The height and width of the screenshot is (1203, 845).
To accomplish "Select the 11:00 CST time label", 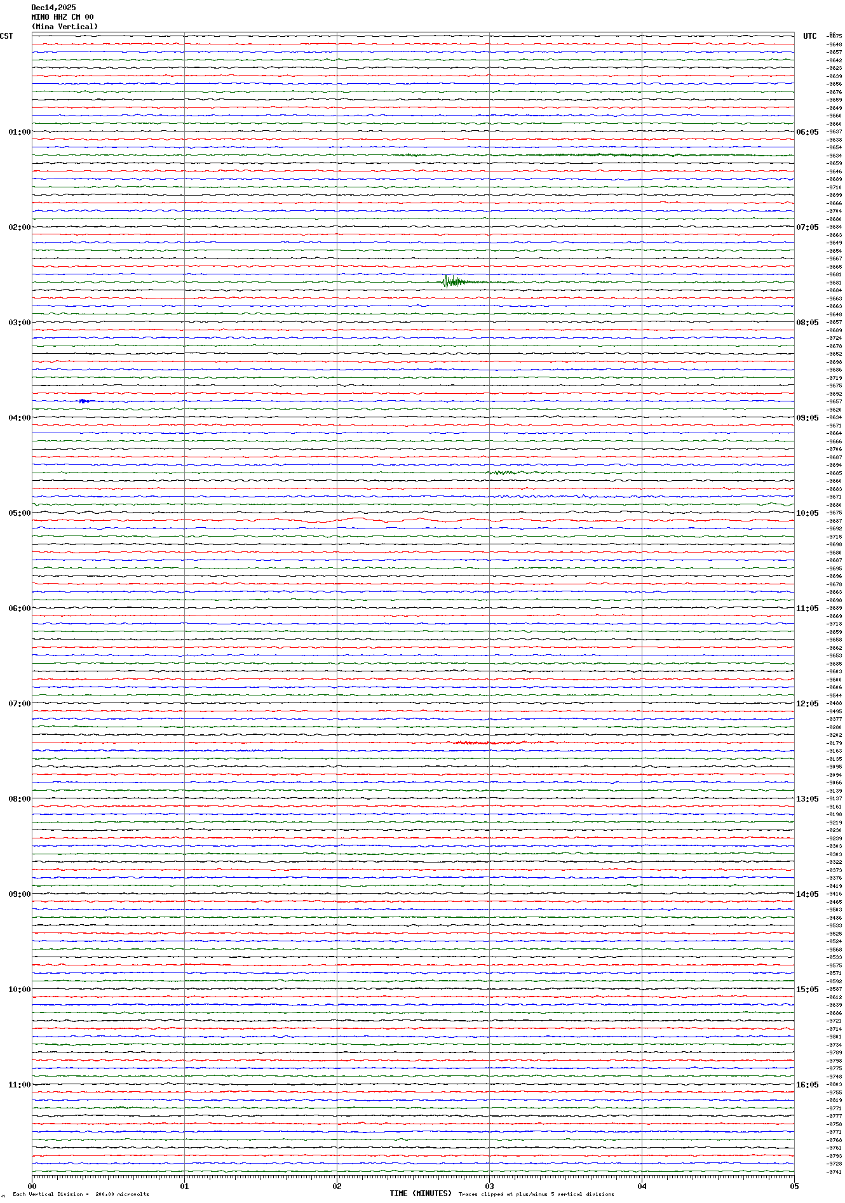I will coord(19,1085).
